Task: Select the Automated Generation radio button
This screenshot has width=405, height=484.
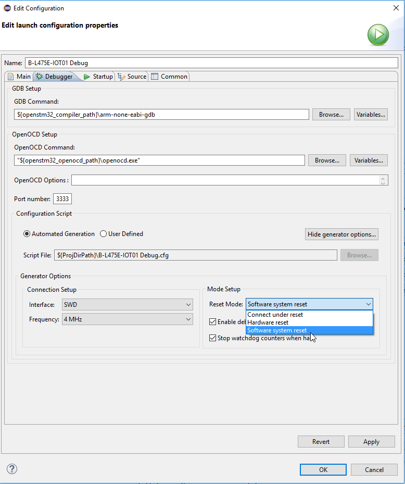Action: pos(27,234)
